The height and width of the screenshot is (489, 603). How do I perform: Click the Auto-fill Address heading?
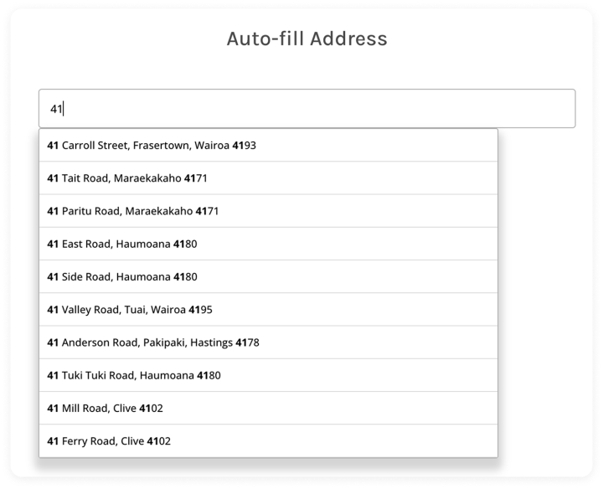click(307, 39)
